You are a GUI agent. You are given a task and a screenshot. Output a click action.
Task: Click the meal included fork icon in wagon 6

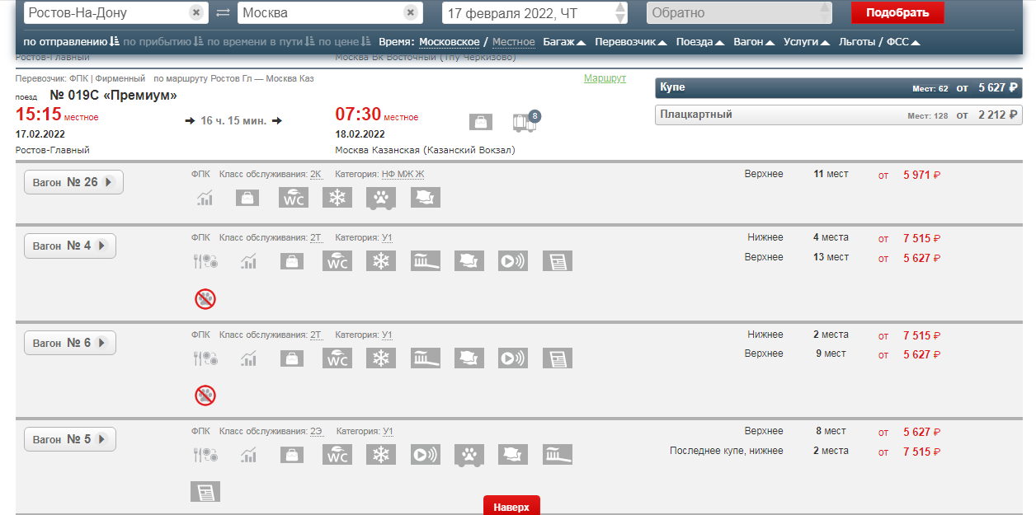click(205, 358)
